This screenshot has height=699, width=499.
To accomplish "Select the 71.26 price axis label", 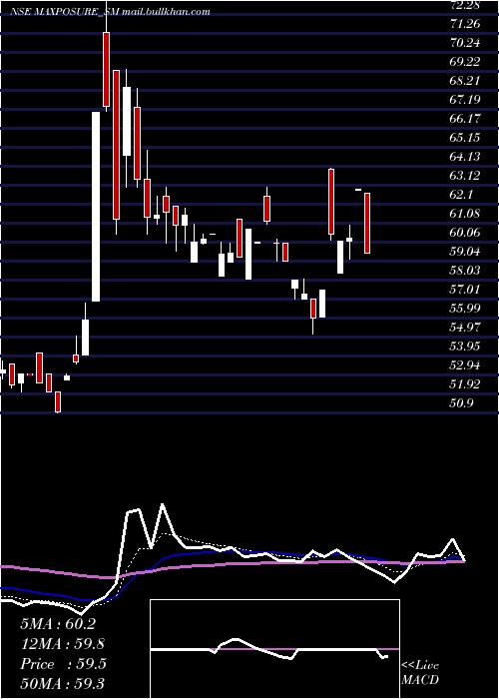I will (x=465, y=24).
